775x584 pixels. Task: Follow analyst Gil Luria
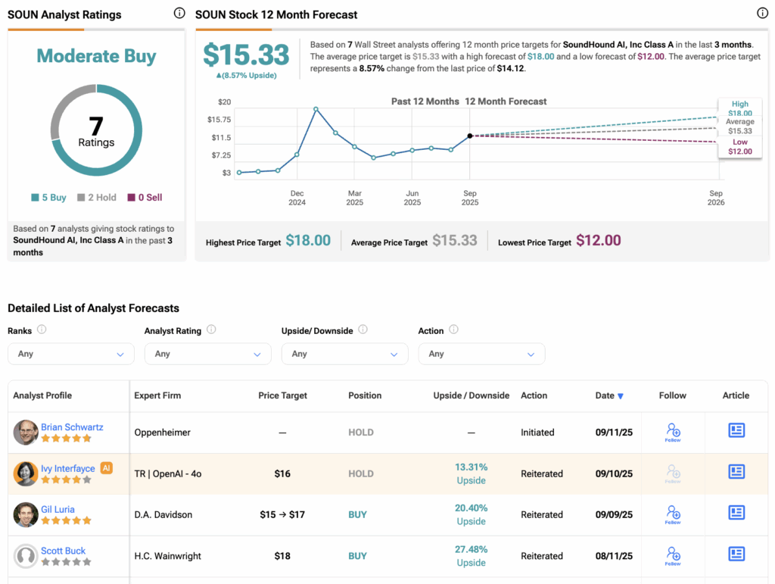pyautogui.click(x=672, y=514)
